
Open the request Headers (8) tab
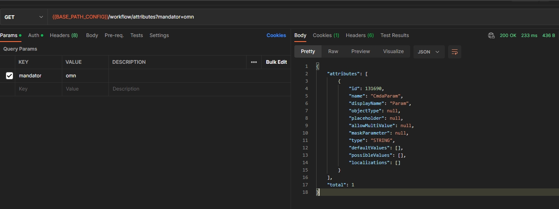(63, 35)
